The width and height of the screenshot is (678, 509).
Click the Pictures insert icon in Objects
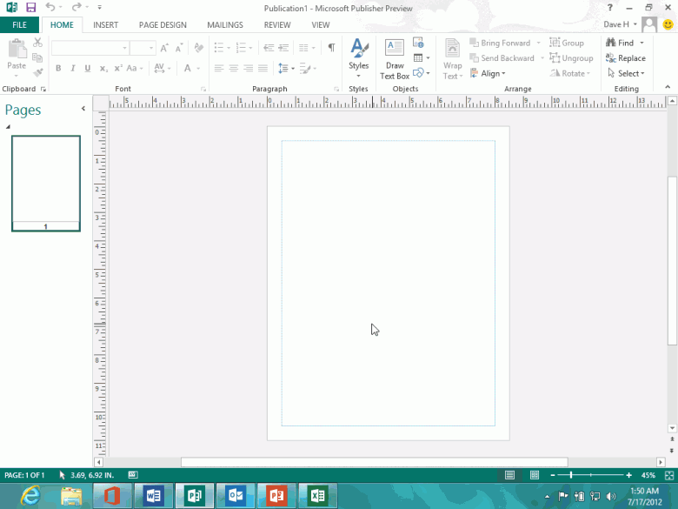coord(418,43)
